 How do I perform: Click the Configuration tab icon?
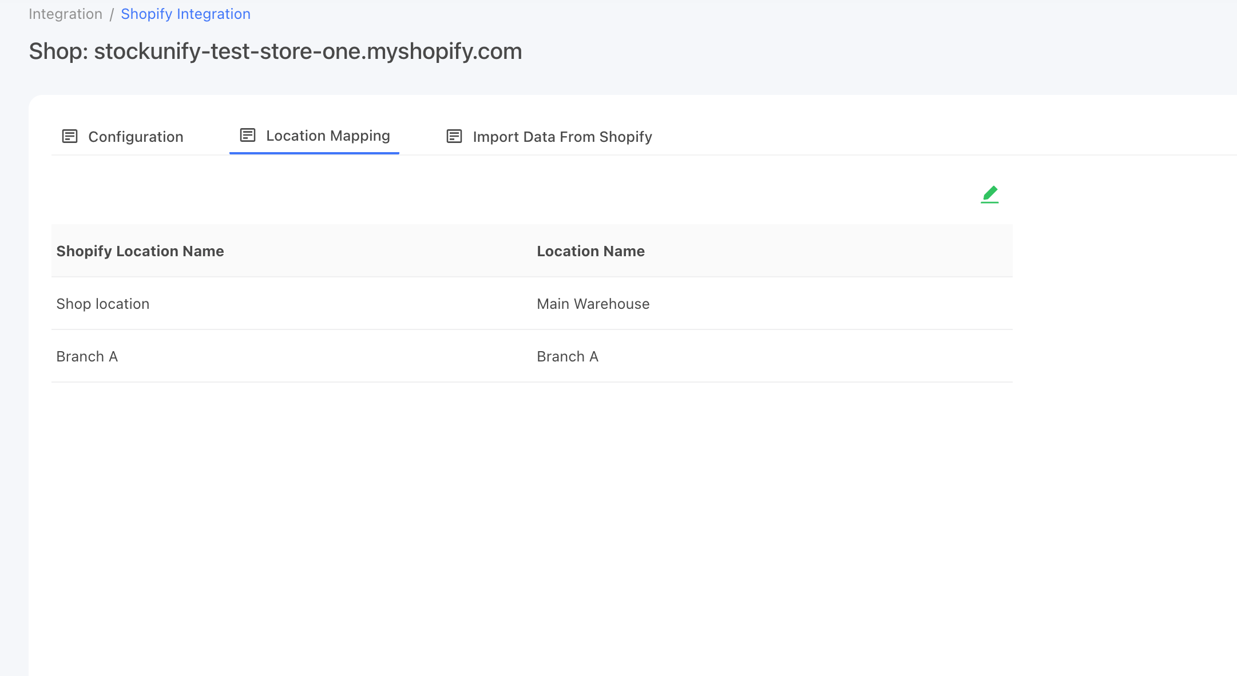click(x=70, y=136)
